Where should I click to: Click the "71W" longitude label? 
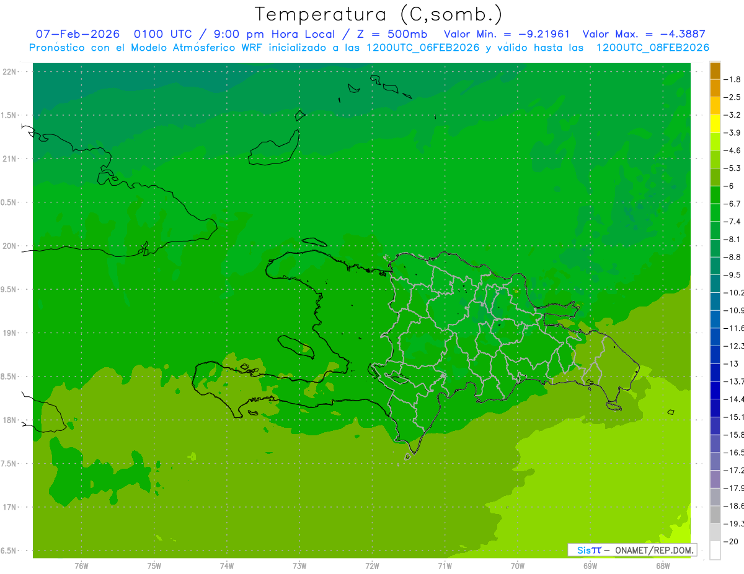pyautogui.click(x=445, y=565)
